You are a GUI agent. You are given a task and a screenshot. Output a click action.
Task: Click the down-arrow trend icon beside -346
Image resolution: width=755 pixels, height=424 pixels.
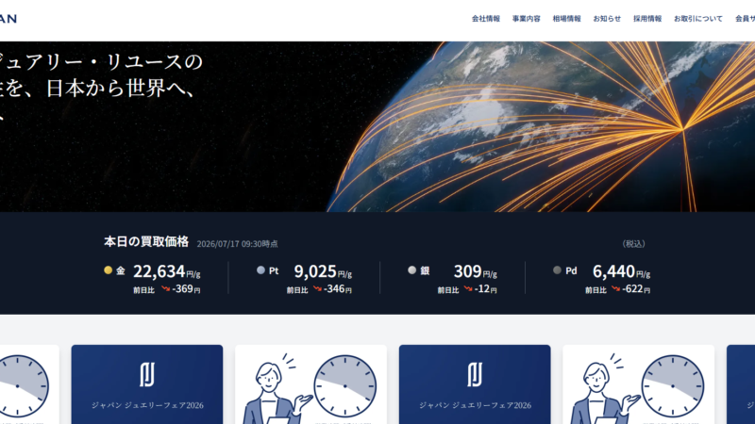click(x=317, y=288)
